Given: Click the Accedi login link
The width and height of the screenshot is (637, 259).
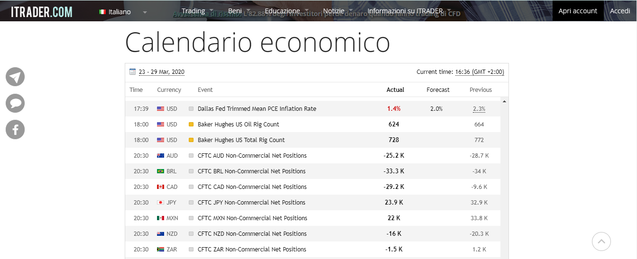Looking at the screenshot, I should coord(620,11).
